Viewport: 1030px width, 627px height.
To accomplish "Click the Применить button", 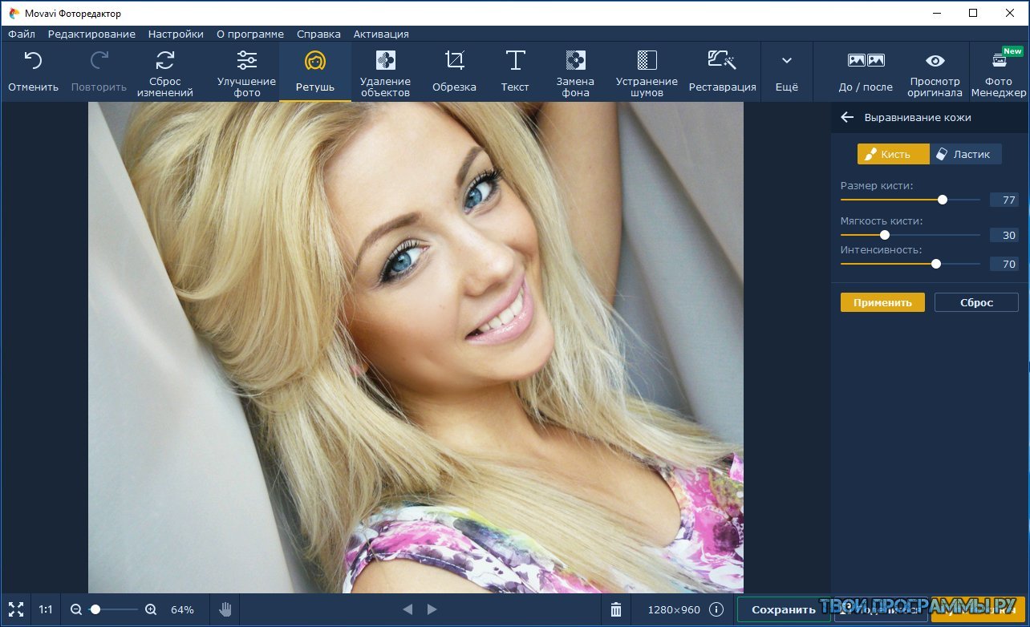I will [882, 302].
